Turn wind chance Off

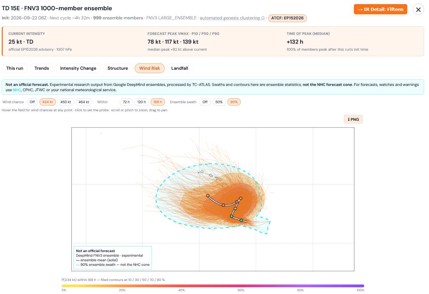tap(32, 102)
